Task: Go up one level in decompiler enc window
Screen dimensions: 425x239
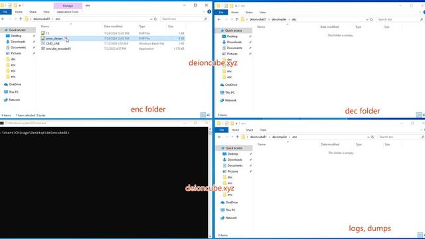Action: coord(237,137)
